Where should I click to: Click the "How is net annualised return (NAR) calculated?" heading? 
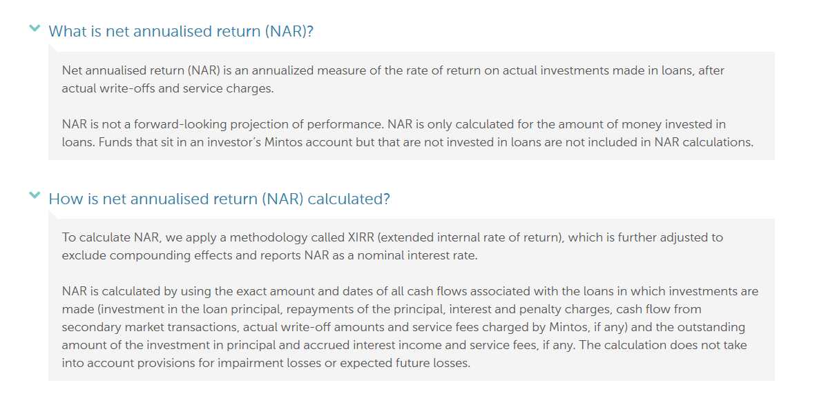coord(219,199)
